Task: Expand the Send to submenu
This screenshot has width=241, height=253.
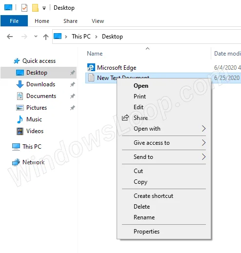Action: tap(164, 157)
